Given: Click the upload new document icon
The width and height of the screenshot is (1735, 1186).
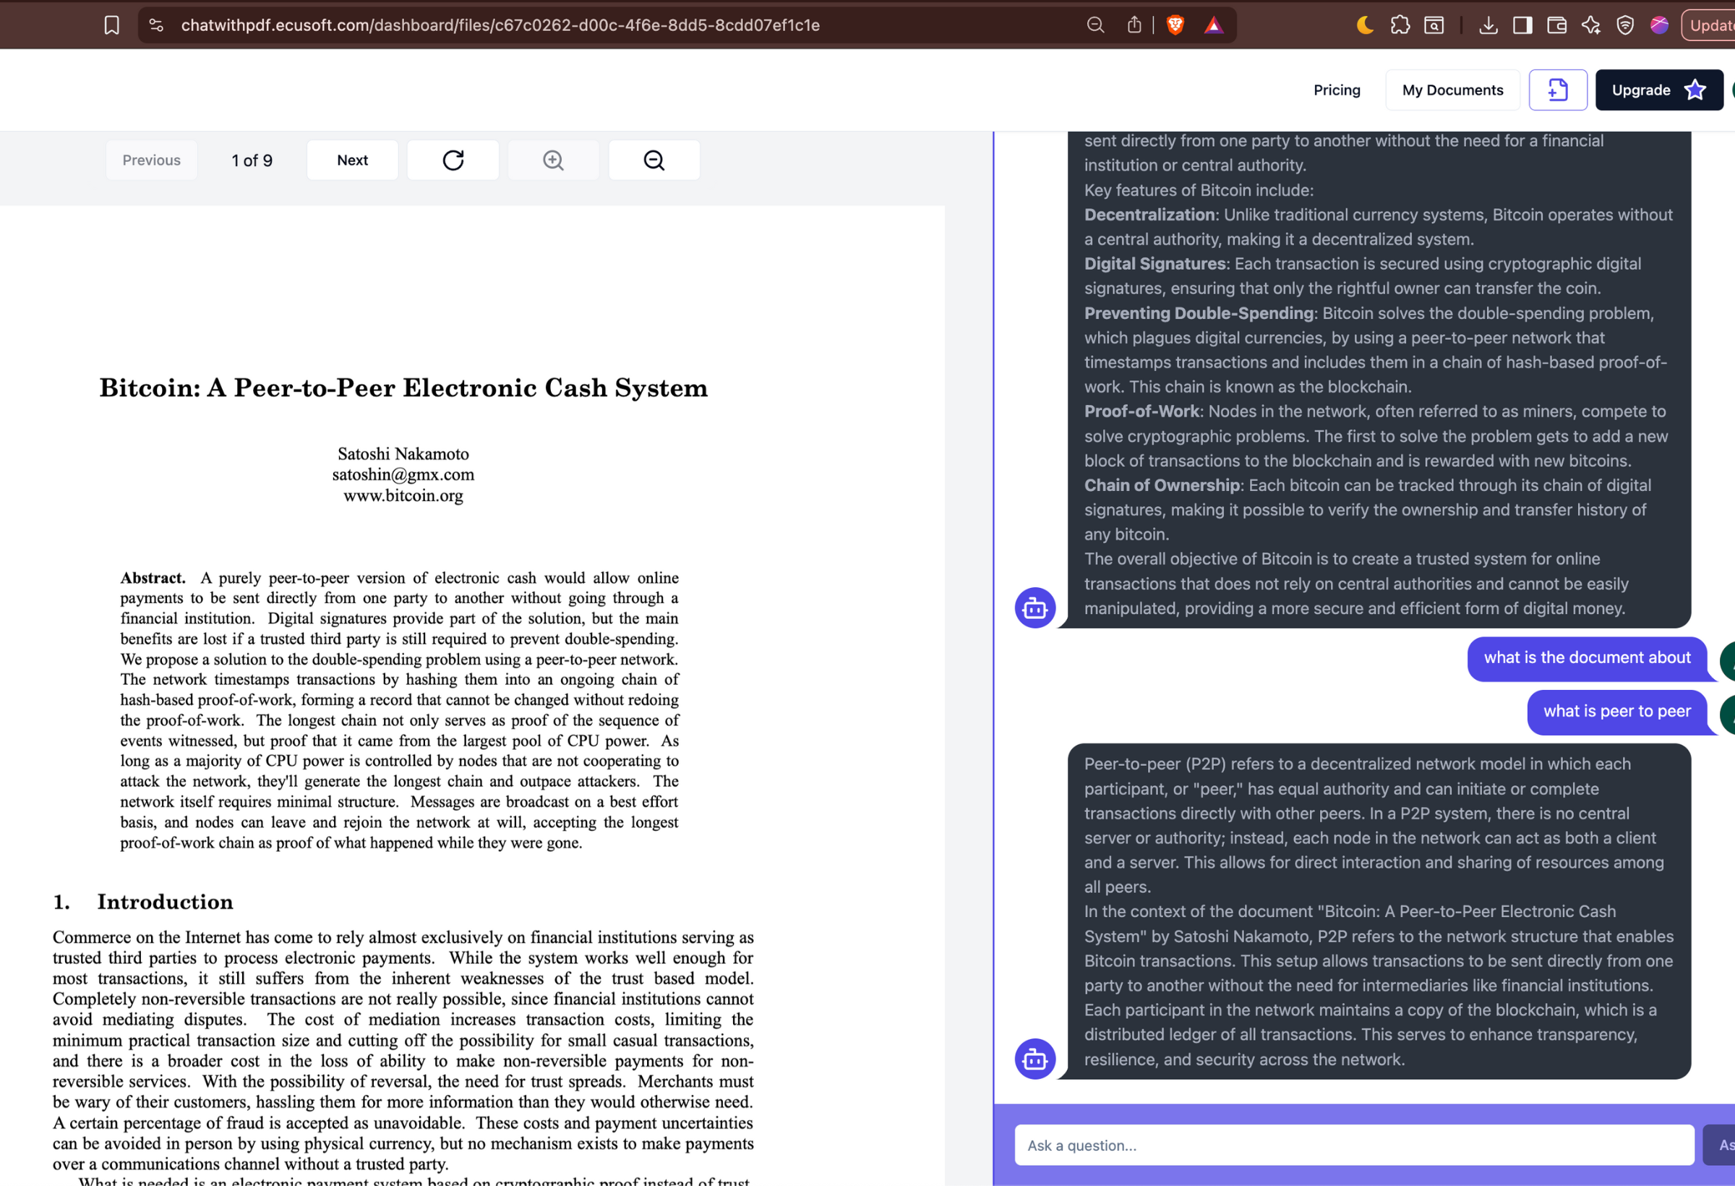Looking at the screenshot, I should [1557, 90].
